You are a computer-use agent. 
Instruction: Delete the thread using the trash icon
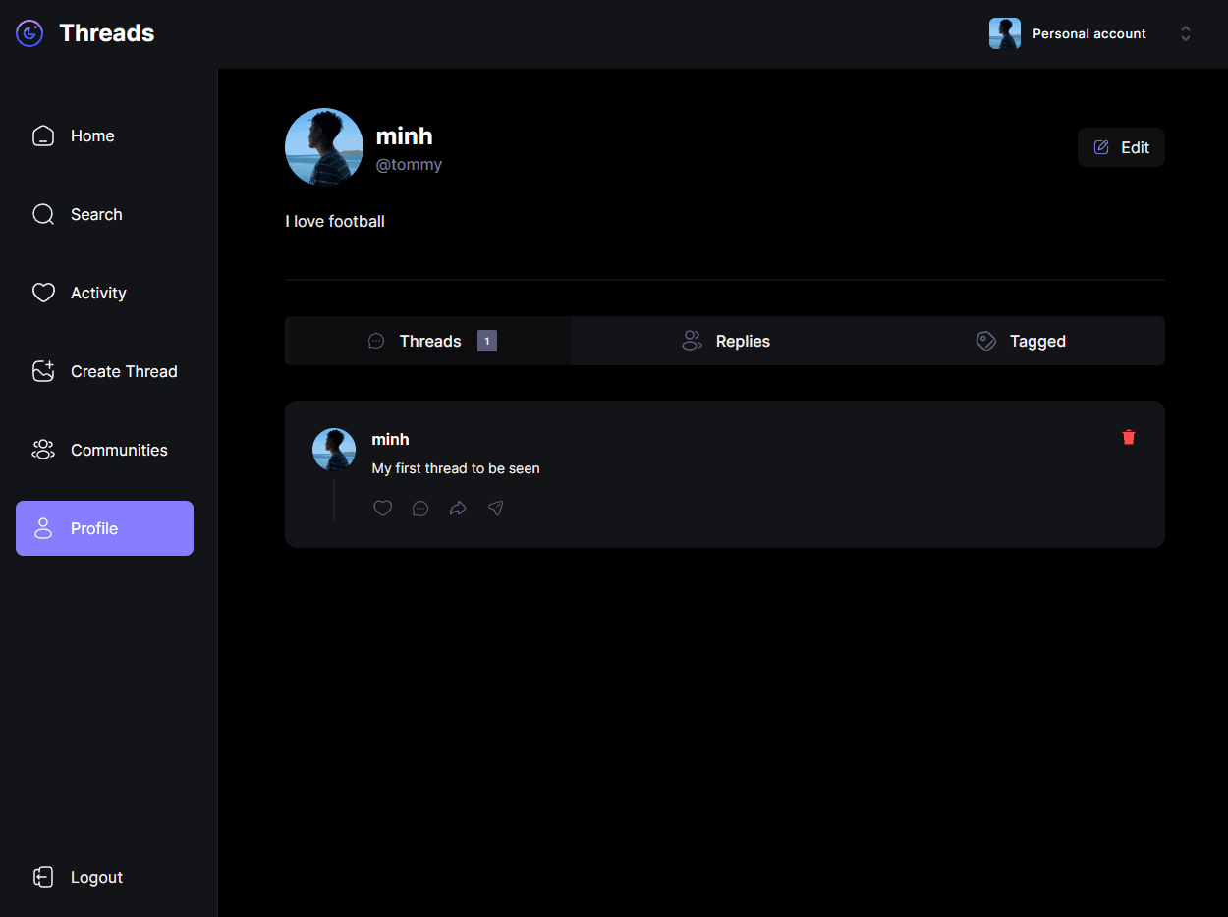pyautogui.click(x=1129, y=437)
